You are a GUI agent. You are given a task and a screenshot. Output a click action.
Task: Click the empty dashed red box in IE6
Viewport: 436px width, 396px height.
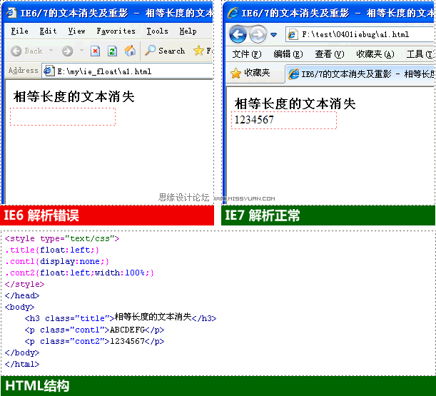[63, 117]
